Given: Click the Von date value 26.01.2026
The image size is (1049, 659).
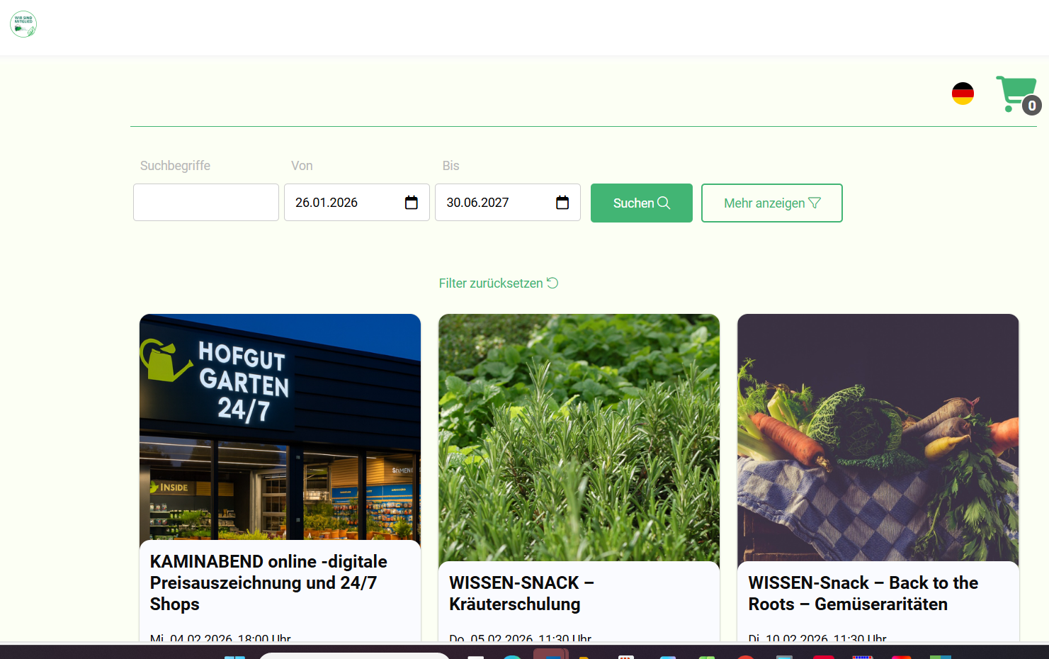Looking at the screenshot, I should click(327, 203).
